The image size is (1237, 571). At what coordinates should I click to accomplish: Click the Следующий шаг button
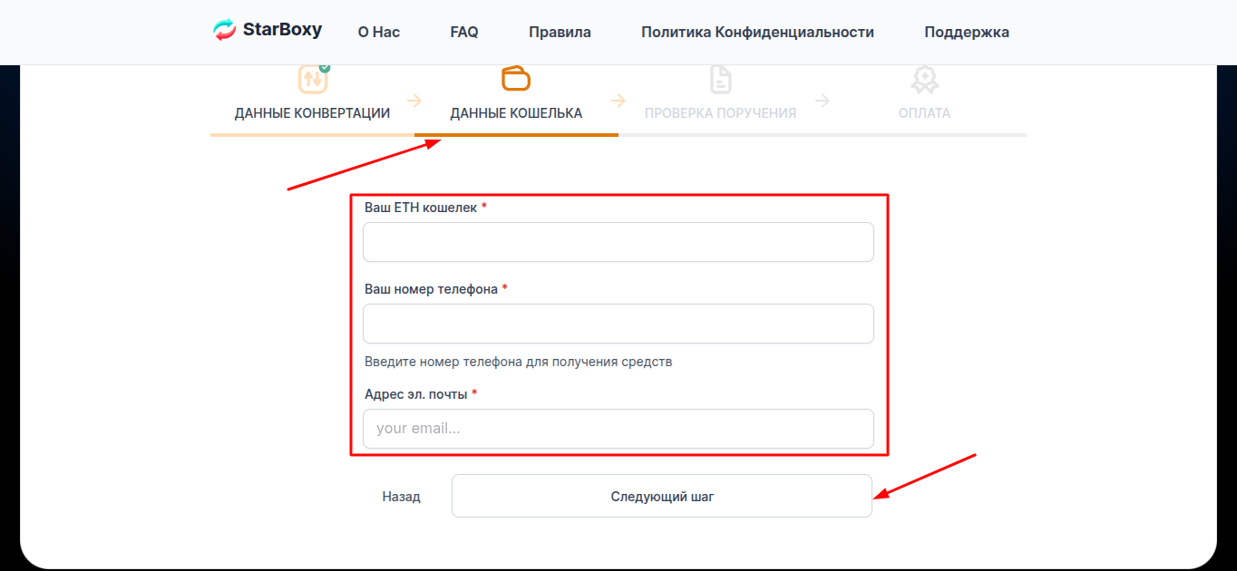click(x=662, y=496)
